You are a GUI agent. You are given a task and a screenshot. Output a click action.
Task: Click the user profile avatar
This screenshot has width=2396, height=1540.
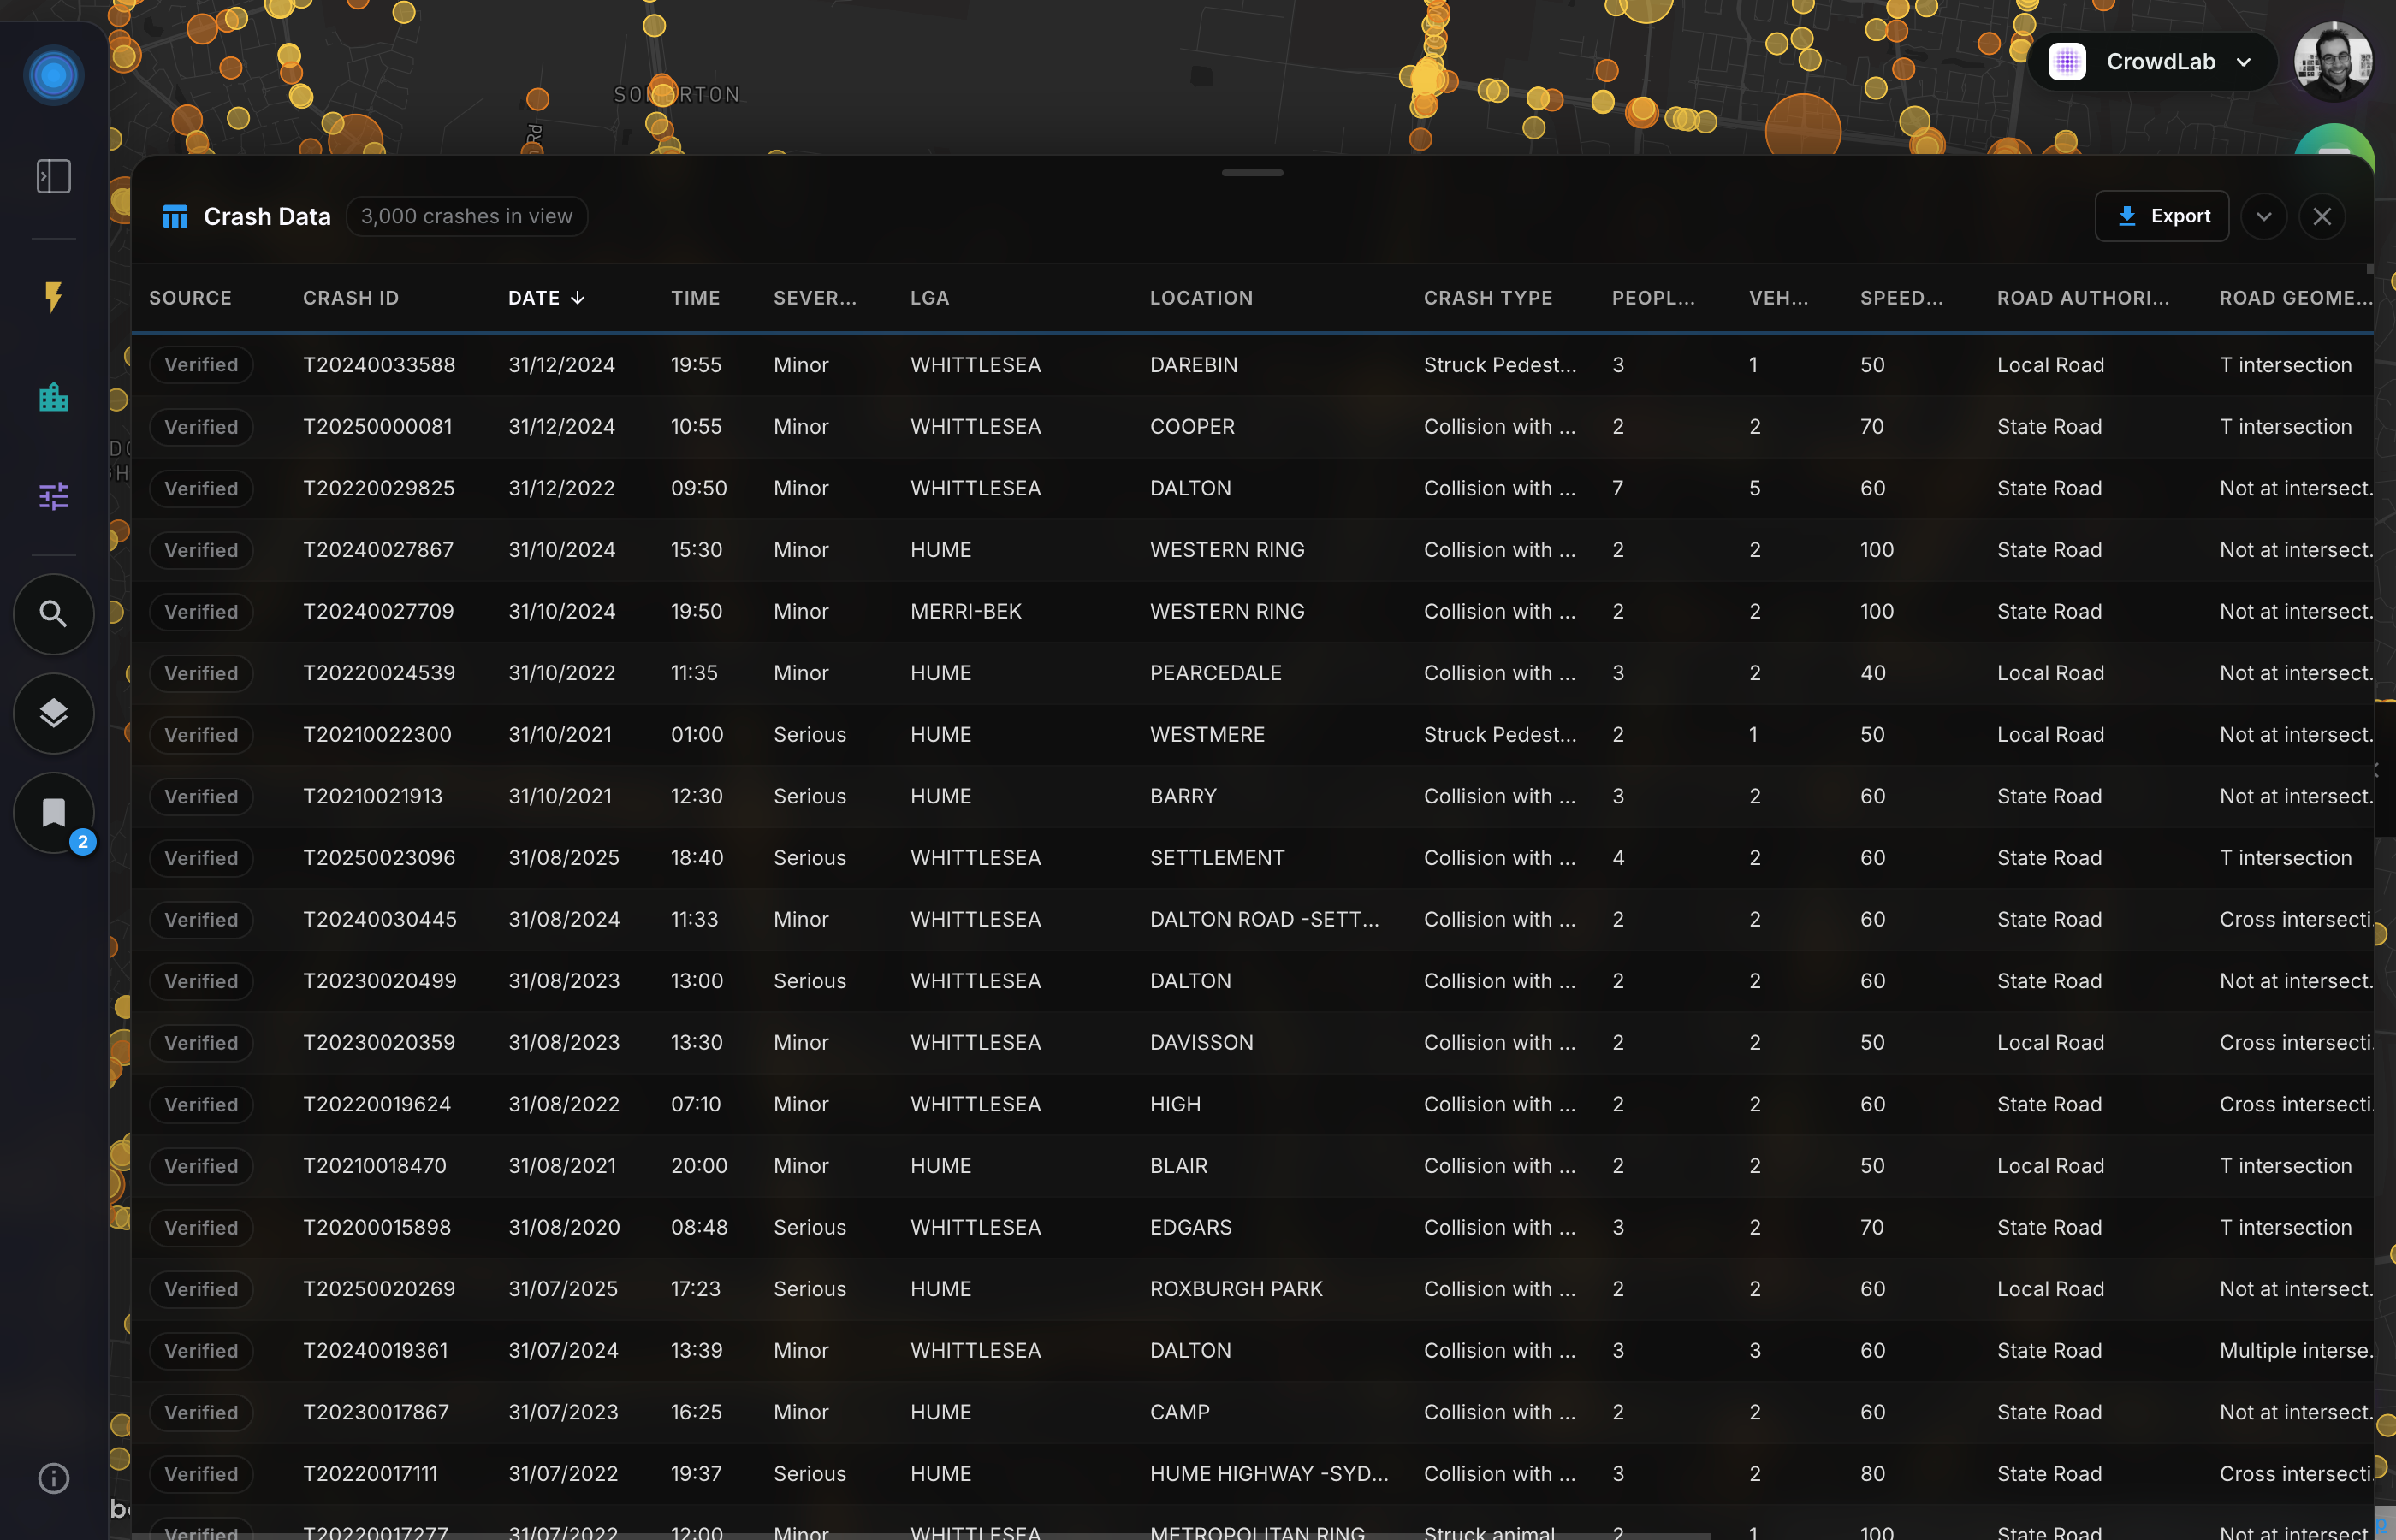(2333, 62)
